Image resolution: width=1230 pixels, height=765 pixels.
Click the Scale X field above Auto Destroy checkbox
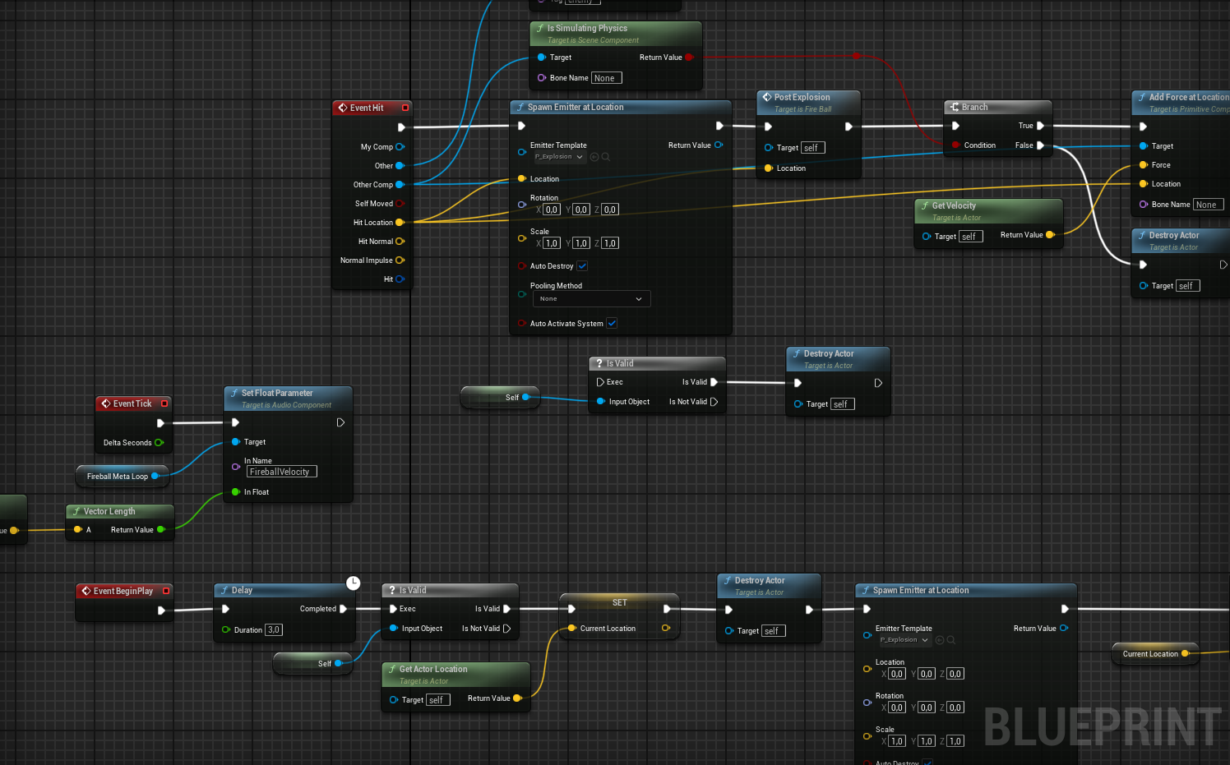coord(552,243)
